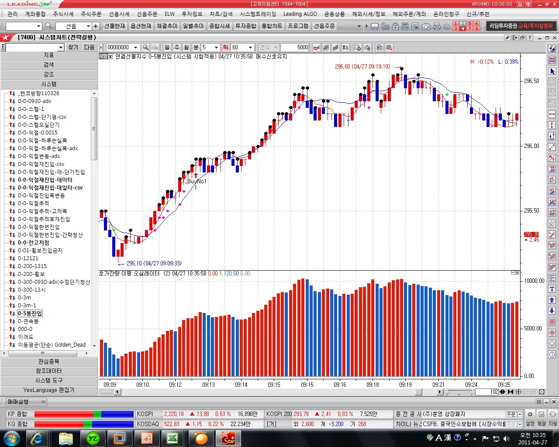Image resolution: width=559 pixels, height=447 pixels.
Task: Click the chart horizontal scrollbar thumb
Action: 418,392
